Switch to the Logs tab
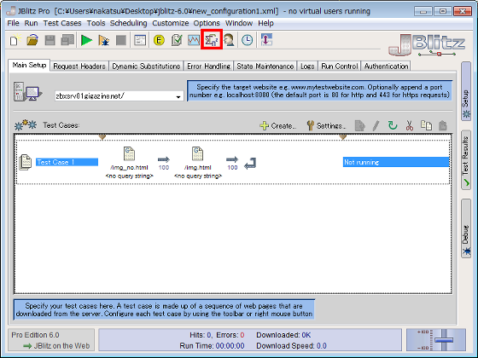This screenshot has width=478, height=358. (x=307, y=66)
